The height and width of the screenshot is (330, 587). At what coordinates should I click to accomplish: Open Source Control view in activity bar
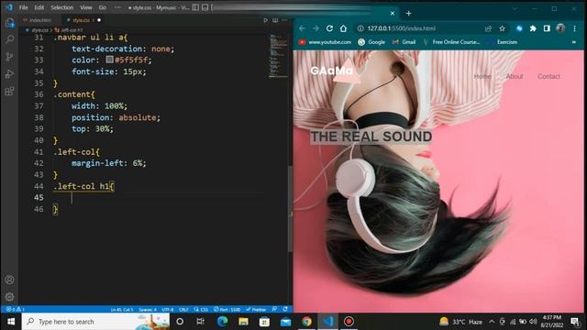(10, 57)
